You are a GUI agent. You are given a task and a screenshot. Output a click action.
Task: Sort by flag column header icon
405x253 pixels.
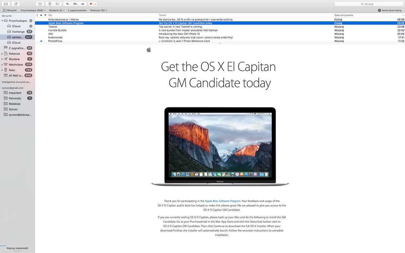click(x=45, y=15)
